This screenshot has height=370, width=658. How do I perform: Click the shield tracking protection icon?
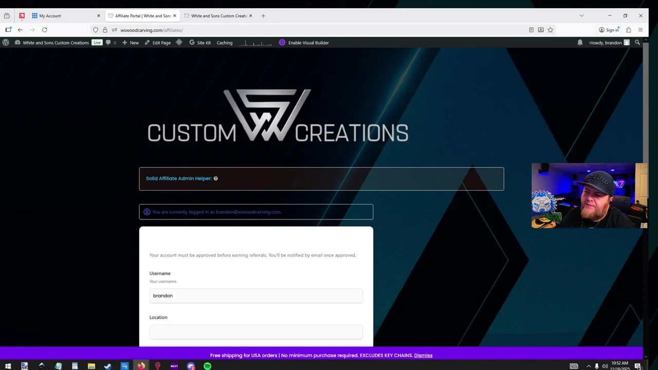pyautogui.click(x=96, y=30)
